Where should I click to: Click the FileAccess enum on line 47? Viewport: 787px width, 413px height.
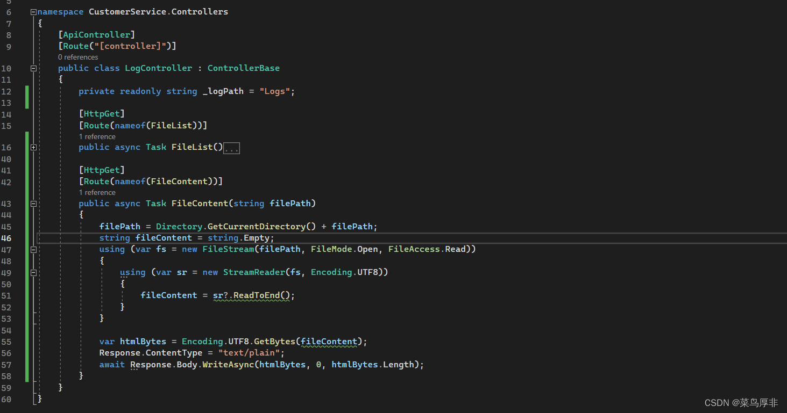(x=414, y=249)
